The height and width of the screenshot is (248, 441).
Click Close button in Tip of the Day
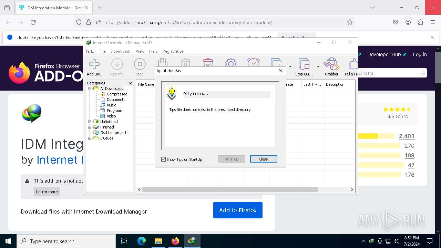click(x=264, y=159)
